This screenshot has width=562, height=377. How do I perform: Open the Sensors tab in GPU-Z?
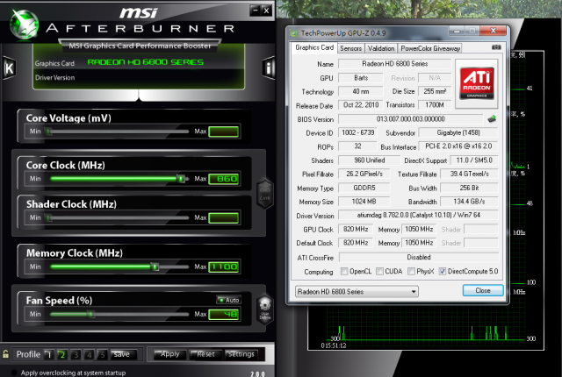350,48
